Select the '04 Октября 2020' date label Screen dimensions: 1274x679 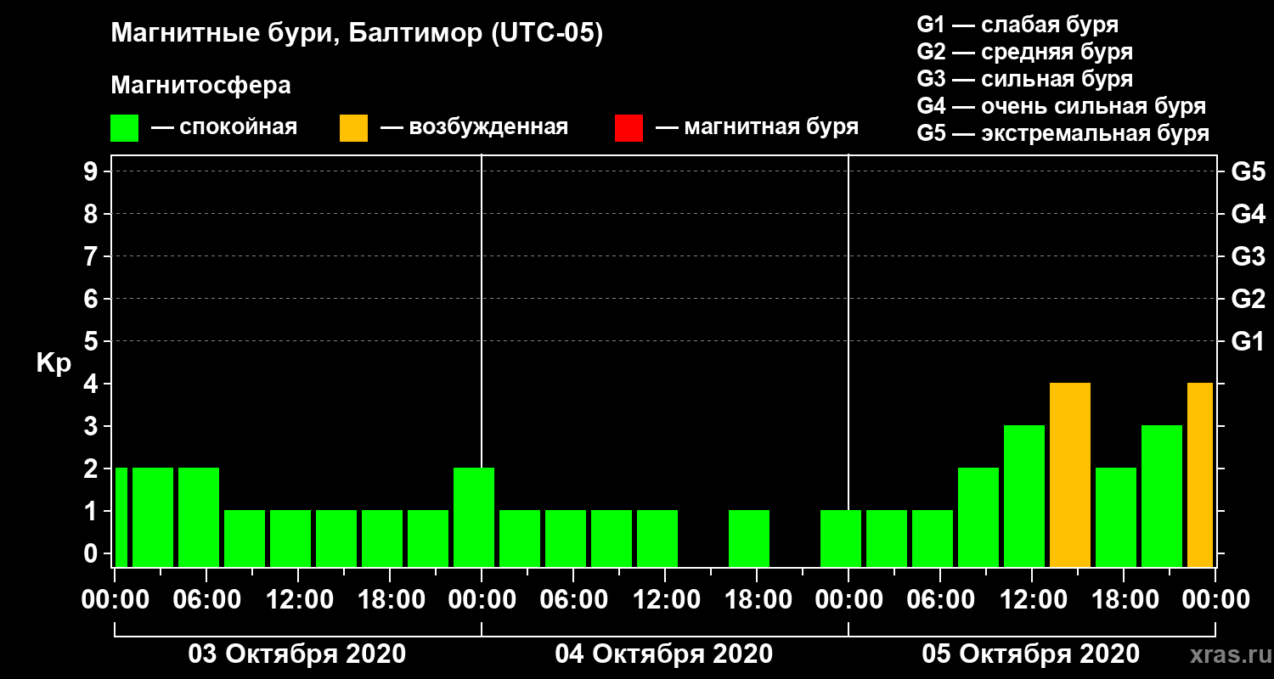click(664, 654)
